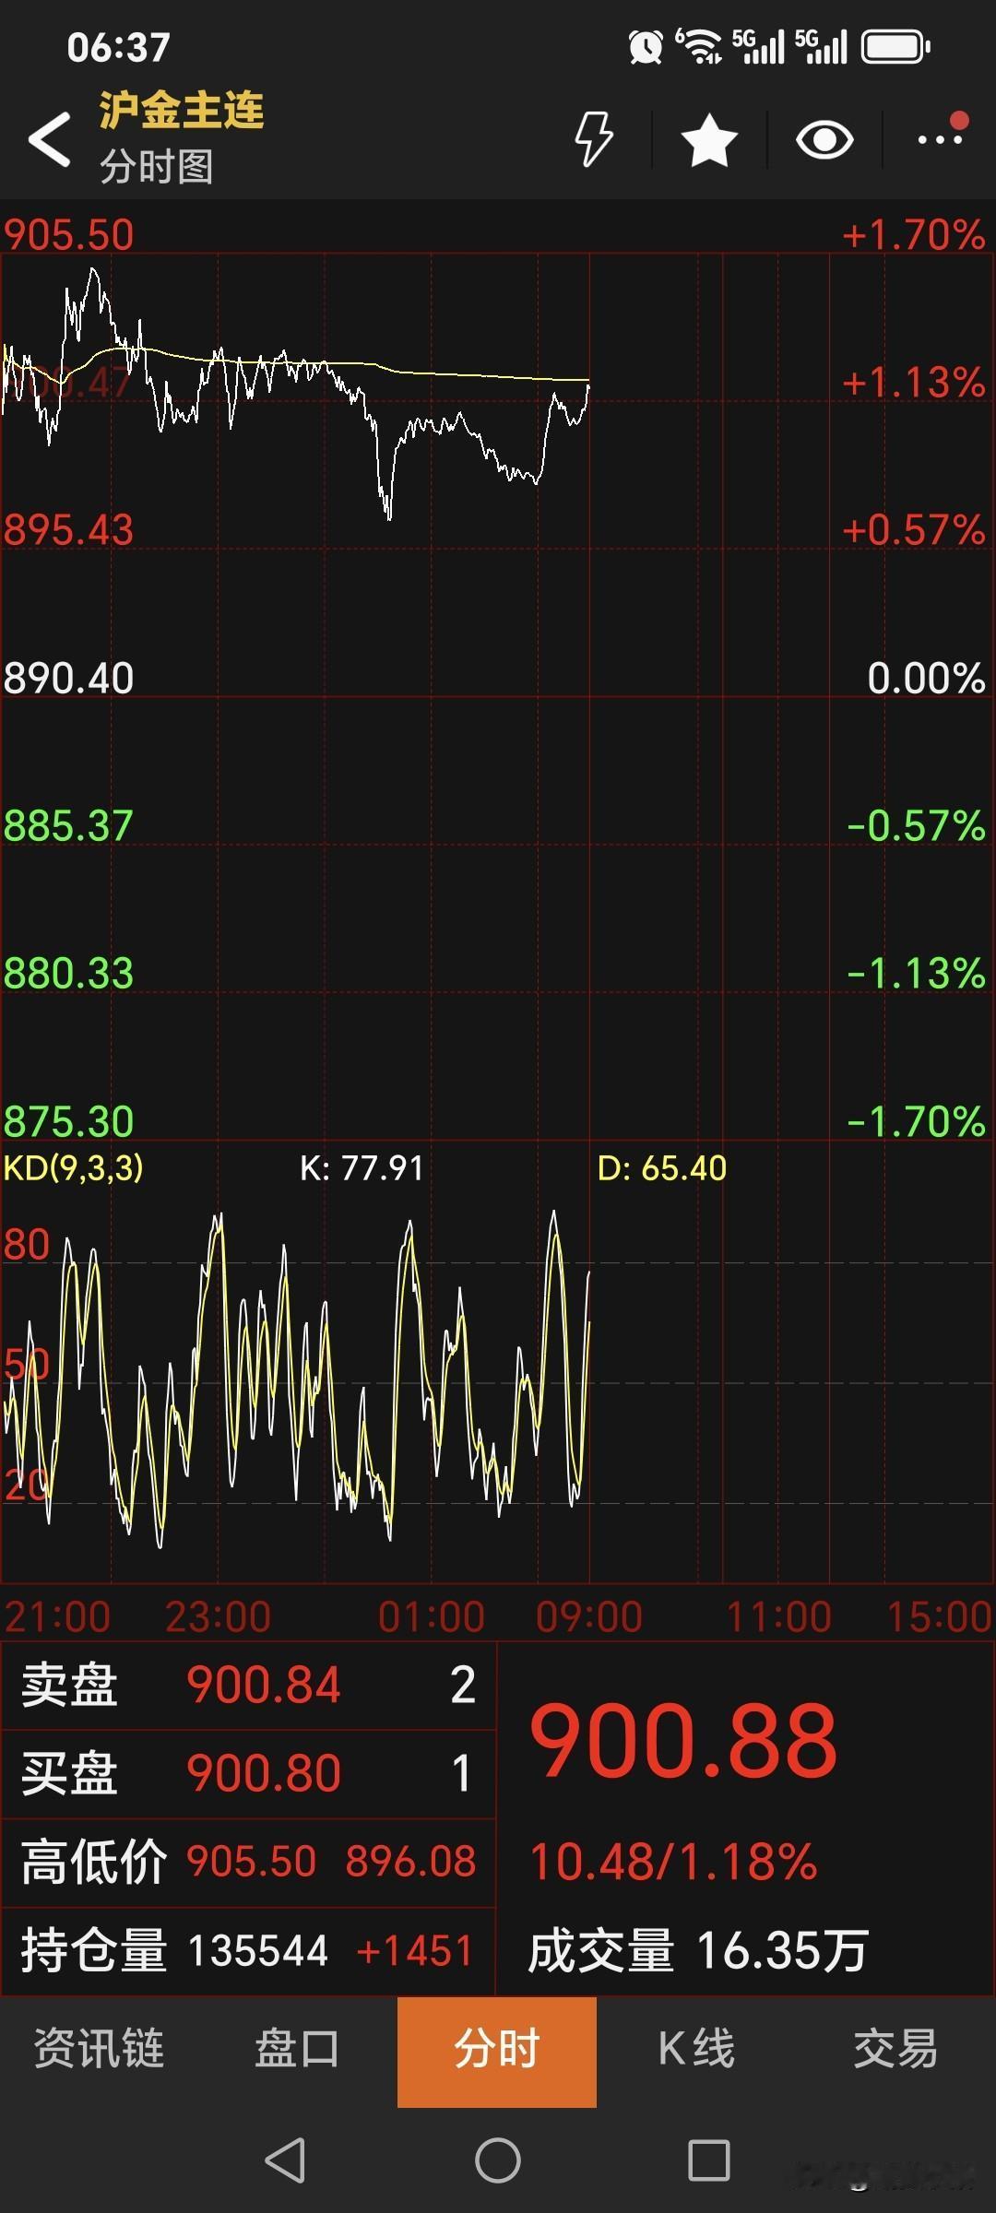Tap the 11:00 time axis label
The image size is (996, 2213).
(x=779, y=1616)
